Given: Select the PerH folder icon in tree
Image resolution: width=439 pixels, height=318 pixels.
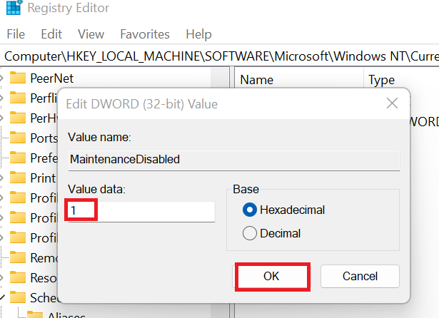Looking at the screenshot, I should pyautogui.click(x=18, y=118).
